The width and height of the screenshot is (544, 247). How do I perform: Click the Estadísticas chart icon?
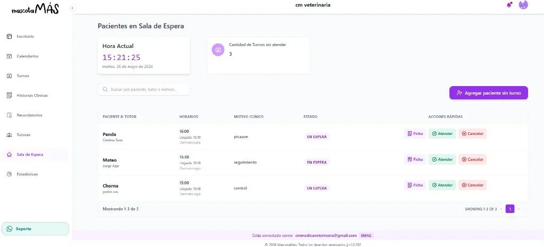tap(10, 174)
